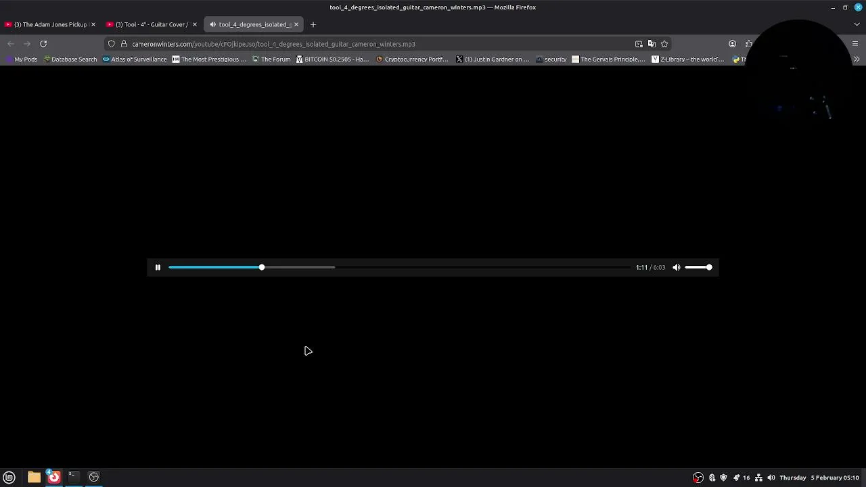Open Firefox hamburger application menu

(x=855, y=44)
